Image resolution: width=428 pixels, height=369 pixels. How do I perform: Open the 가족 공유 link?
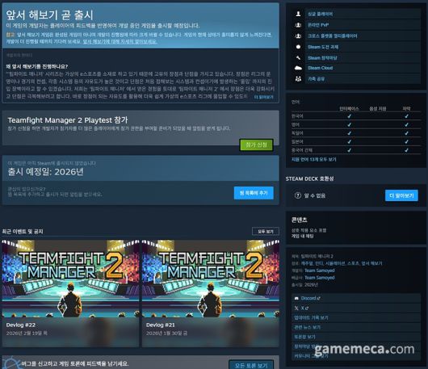tap(316, 79)
